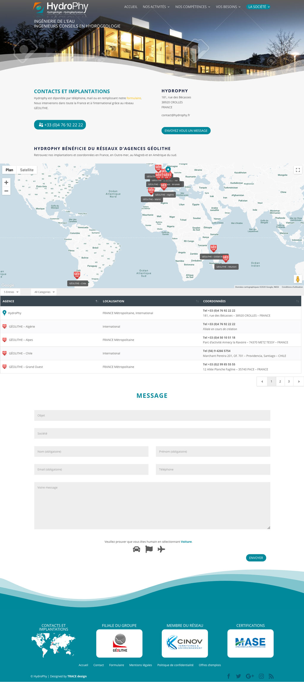This screenshot has height=682, width=304.
Task: Expand Nos Activités menu
Action: coord(156,7)
